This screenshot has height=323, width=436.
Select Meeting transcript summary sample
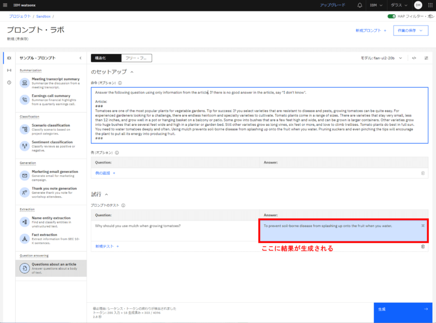tap(51, 83)
